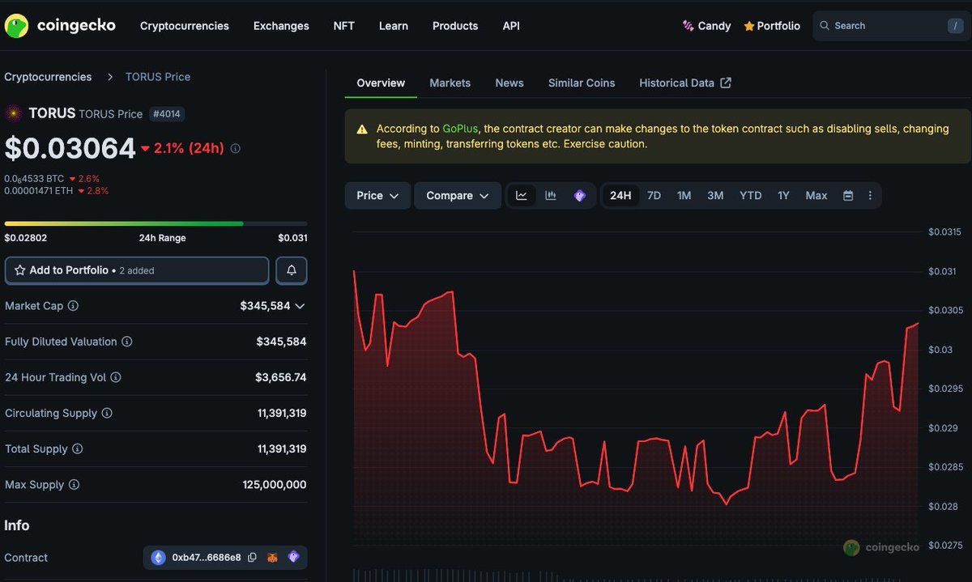Screen dimensions: 972x582
Task: Open the Price dropdown
Action: tap(377, 196)
